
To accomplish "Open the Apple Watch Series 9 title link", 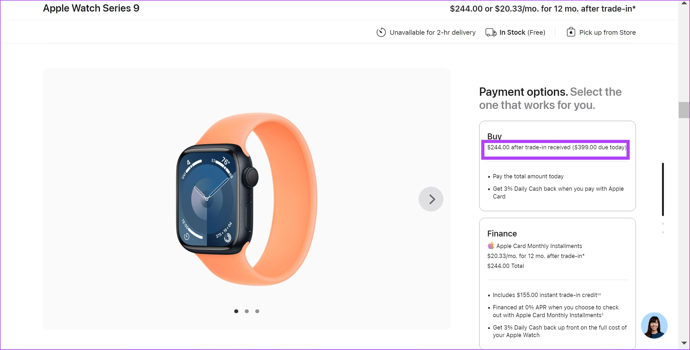I will (x=91, y=8).
